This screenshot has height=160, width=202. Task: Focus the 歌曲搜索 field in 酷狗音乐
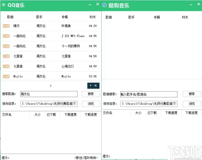149,94
